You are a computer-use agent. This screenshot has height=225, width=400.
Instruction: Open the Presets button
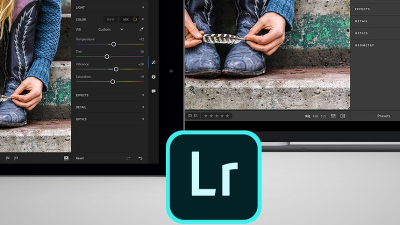coord(383,116)
